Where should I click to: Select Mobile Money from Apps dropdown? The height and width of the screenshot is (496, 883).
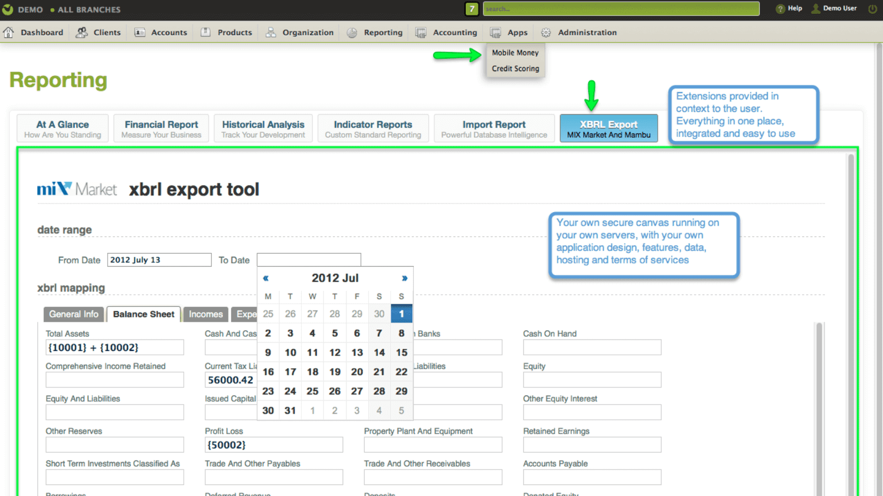[x=515, y=53]
